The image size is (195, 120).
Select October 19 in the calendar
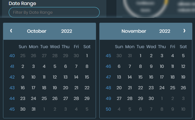click(x=55, y=88)
